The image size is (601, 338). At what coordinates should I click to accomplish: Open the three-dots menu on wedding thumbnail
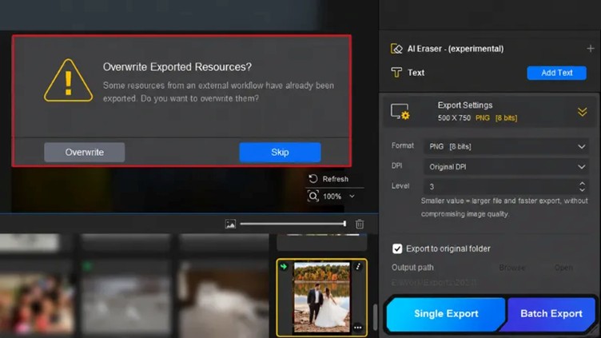click(x=357, y=328)
